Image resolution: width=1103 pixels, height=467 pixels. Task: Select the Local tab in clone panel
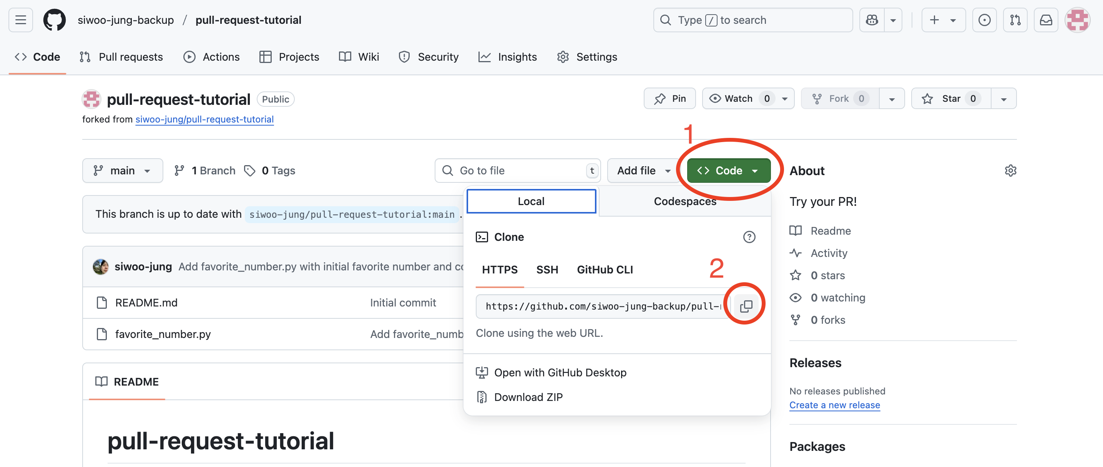coord(531,201)
